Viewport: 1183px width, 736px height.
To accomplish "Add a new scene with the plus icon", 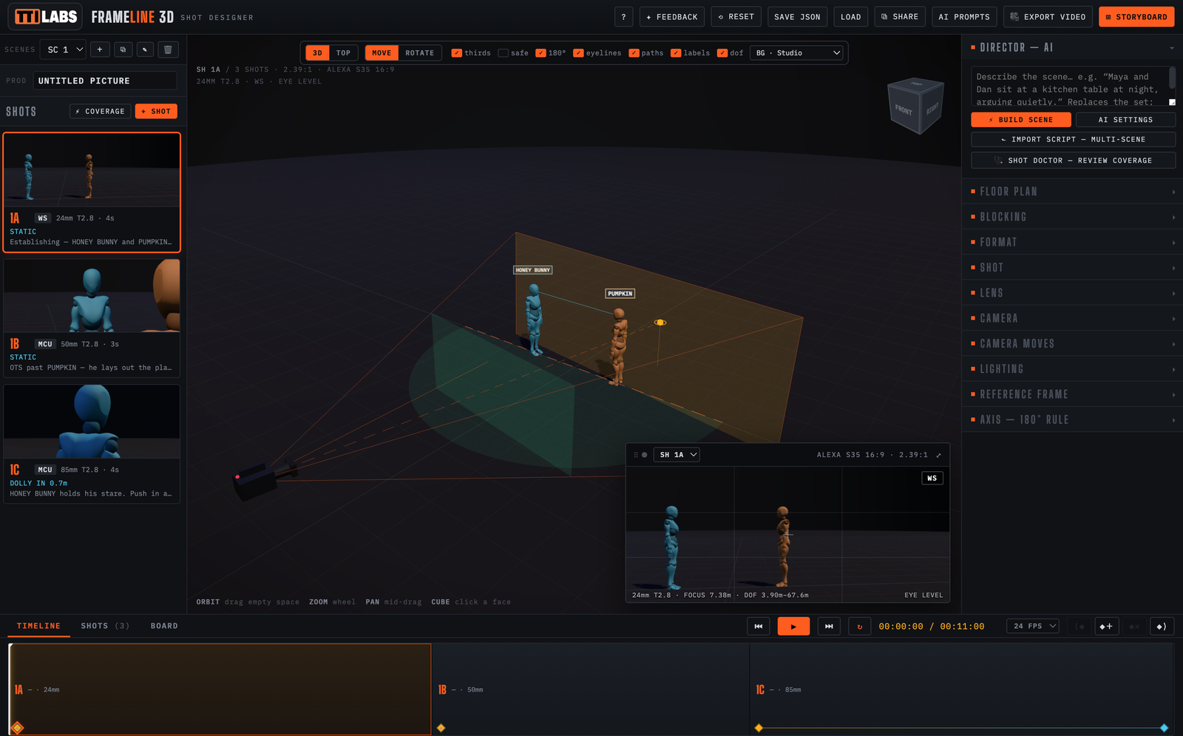I will click(100, 50).
